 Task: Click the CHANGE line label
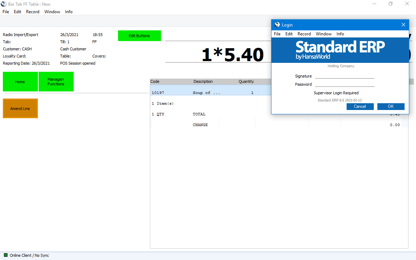coord(200,125)
